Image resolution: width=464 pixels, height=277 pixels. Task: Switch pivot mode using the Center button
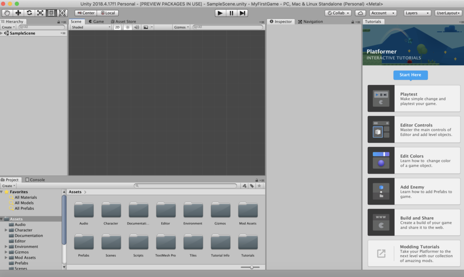(x=86, y=13)
